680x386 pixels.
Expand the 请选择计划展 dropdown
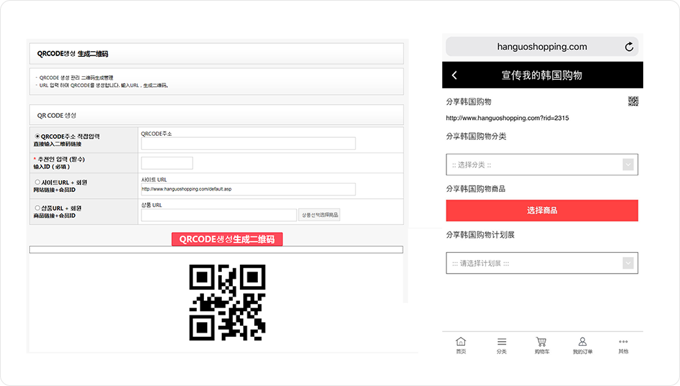(x=541, y=263)
